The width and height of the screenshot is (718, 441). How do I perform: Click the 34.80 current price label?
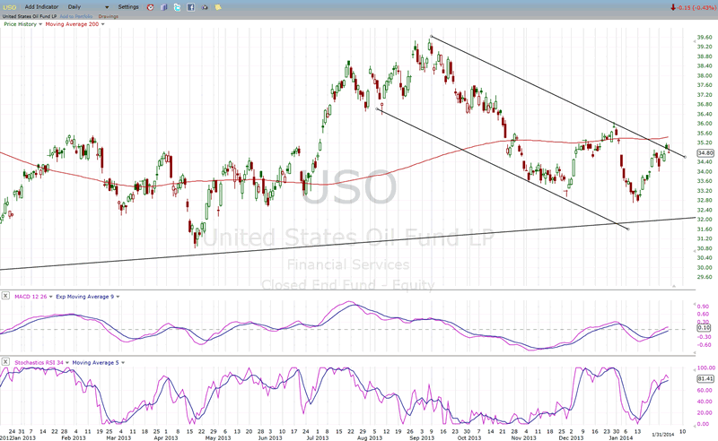click(x=705, y=152)
